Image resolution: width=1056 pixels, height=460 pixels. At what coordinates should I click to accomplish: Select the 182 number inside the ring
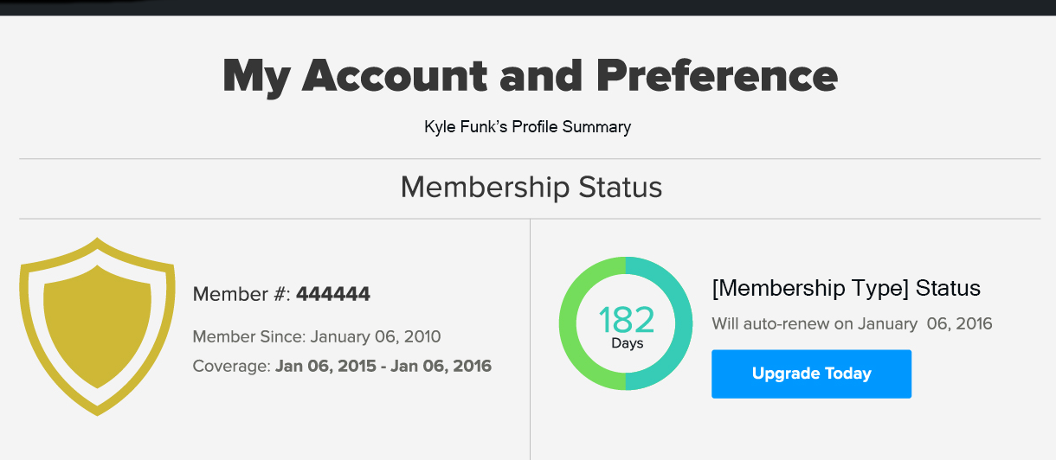pos(626,320)
